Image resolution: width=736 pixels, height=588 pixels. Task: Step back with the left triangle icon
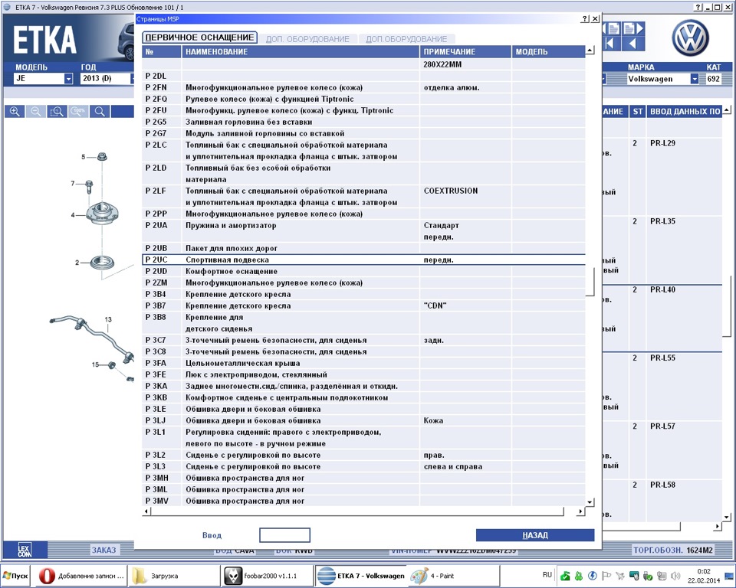click(633, 44)
